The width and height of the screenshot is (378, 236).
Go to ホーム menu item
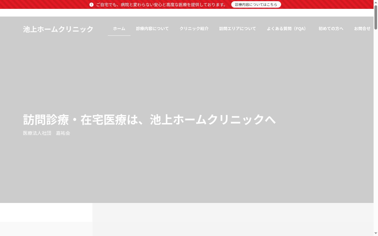coord(119,29)
